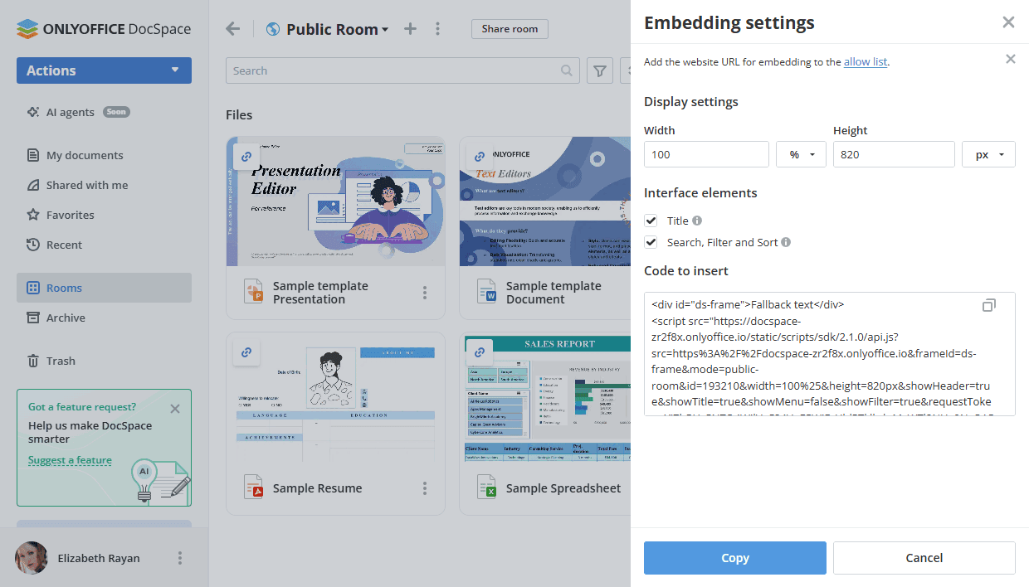Screen dimensions: 1029x587
Task: Click the Share room button
Action: pyautogui.click(x=510, y=28)
